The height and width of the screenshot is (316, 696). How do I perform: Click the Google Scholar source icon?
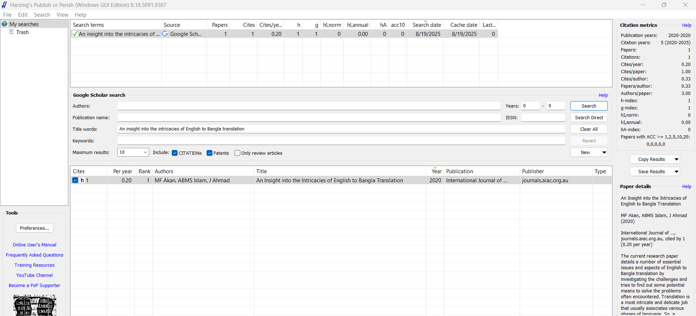[165, 34]
